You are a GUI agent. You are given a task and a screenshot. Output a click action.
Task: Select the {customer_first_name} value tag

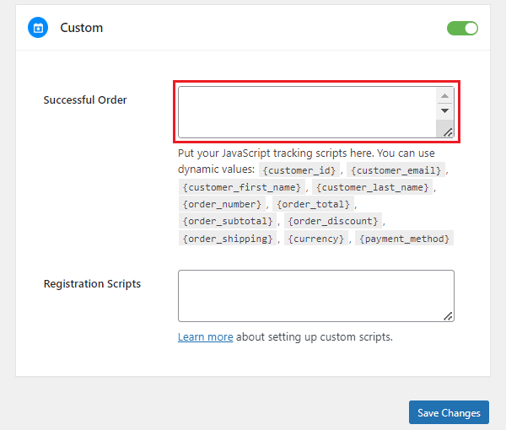pos(242,187)
